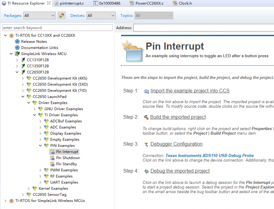Select Pin Standby in the tree
Viewport: 274px width, 209px height.
pyautogui.click(x=66, y=164)
